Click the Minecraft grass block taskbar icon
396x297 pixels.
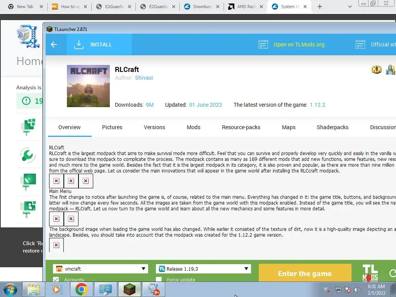(130, 289)
